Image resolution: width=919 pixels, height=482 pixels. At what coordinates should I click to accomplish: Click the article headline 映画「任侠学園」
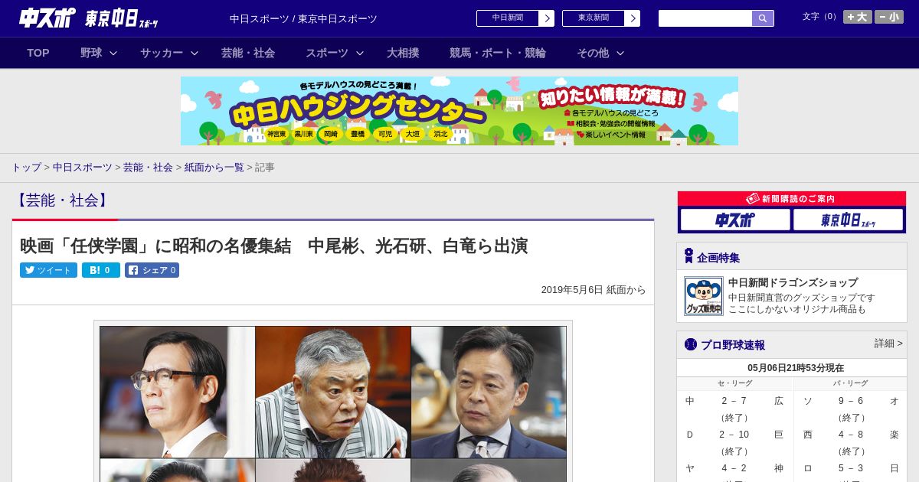tap(273, 246)
